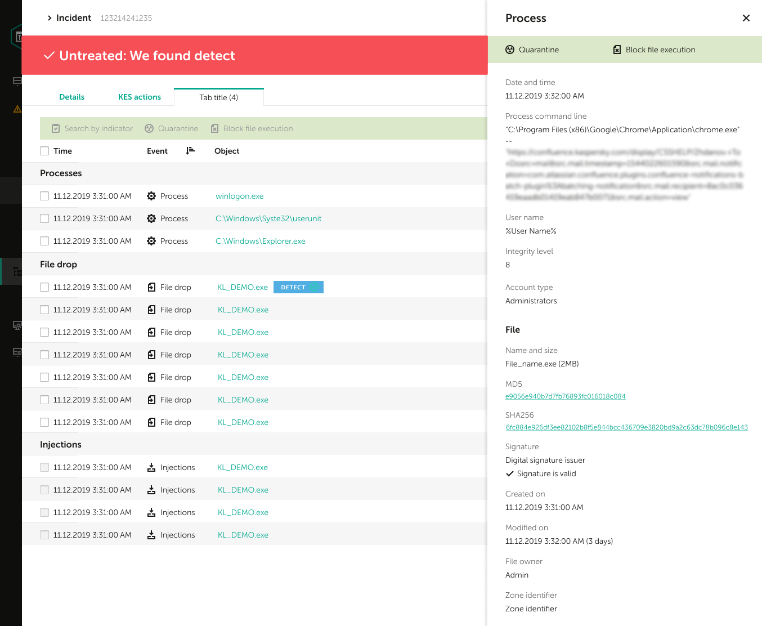762x626 pixels.
Task: Click the Quarantine icon in Process panel
Action: click(510, 50)
